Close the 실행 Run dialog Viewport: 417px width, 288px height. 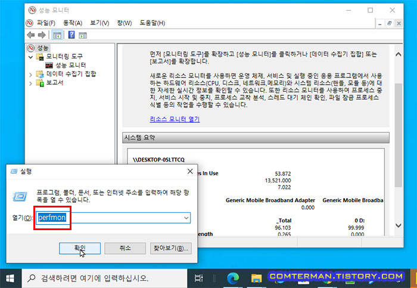tap(190, 171)
